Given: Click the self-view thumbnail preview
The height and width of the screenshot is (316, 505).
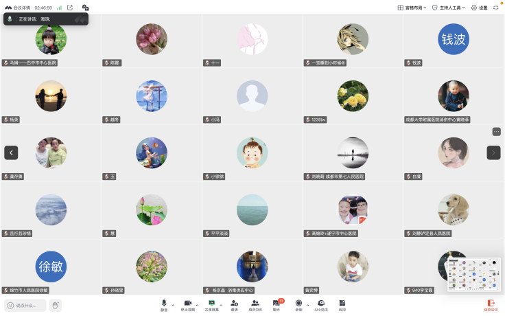Looking at the screenshot, I should (473, 274).
